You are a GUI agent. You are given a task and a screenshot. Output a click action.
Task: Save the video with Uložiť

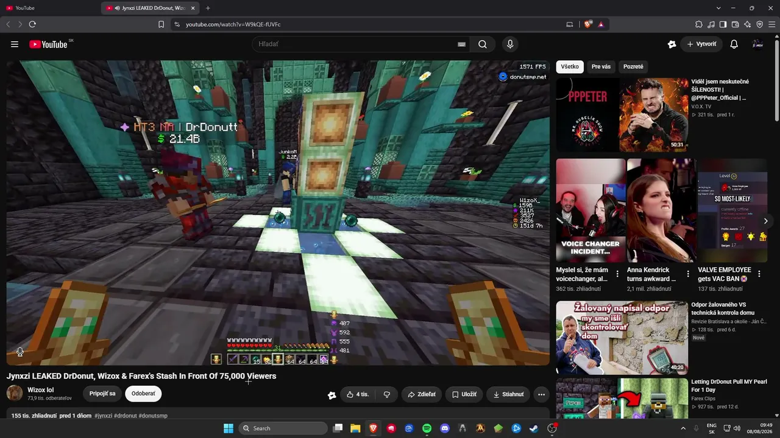pyautogui.click(x=464, y=394)
